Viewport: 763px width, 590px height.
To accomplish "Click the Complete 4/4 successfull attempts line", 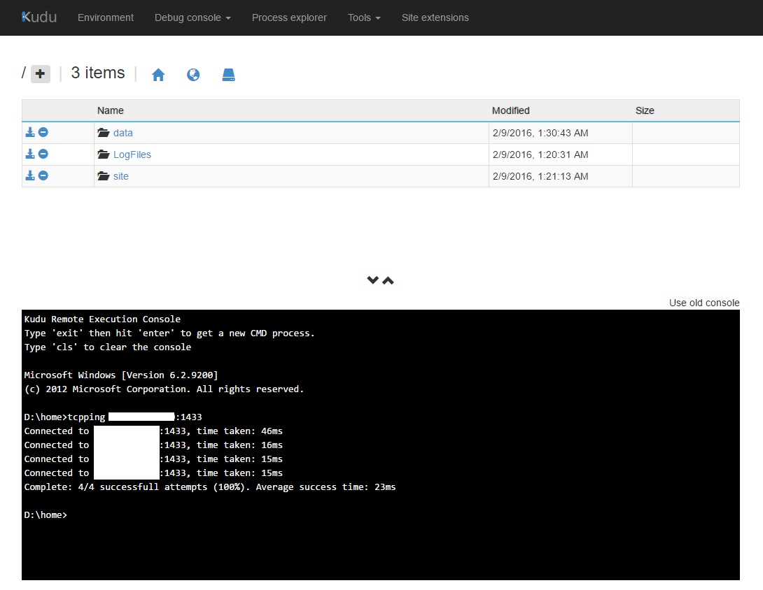I will click(x=210, y=487).
